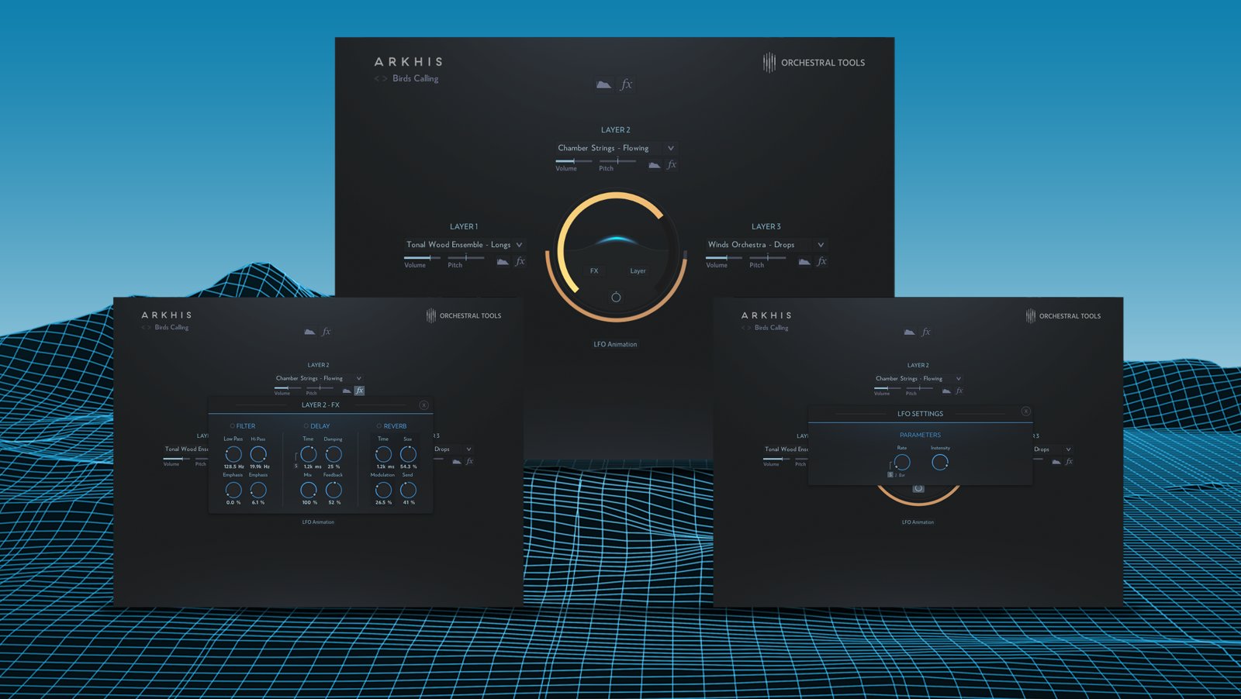Click highlighted fx icon above Layer 2 - FX panel
This screenshot has width=1241, height=699.
tap(359, 391)
